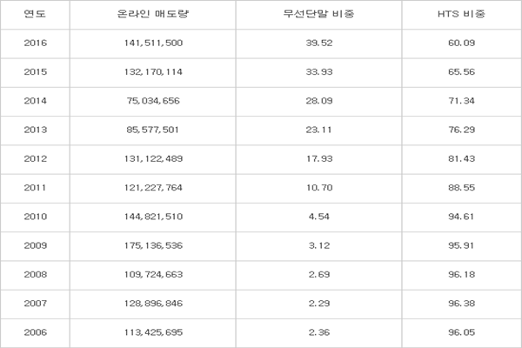Click the 71.34 cell

461,101
